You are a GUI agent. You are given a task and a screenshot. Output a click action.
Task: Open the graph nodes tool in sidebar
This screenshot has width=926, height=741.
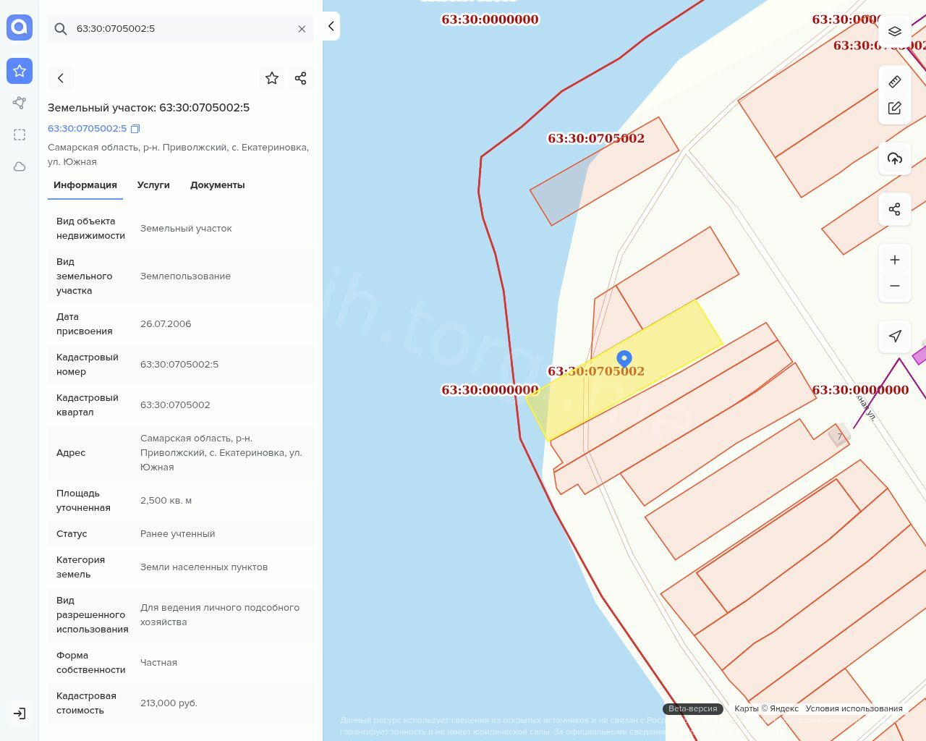(20, 103)
